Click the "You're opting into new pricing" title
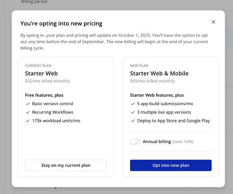 (x=61, y=24)
